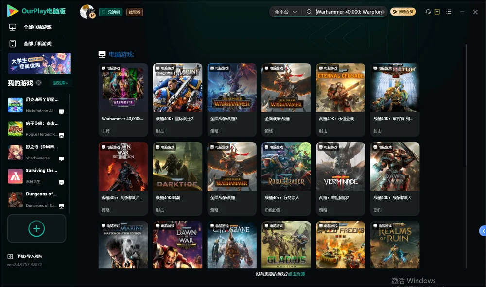Click the download queue arrow icon
This screenshot has width=486, height=287.
[10, 256]
